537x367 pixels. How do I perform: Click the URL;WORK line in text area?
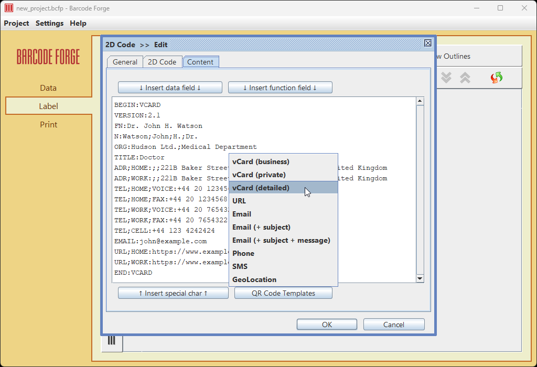coord(171,262)
